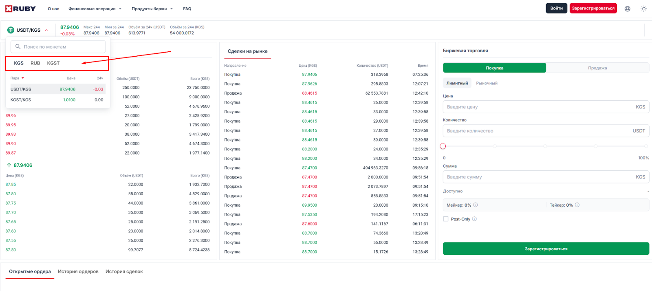This screenshot has width=652, height=291.
Task: Click the order amount percentage slider handle
Action: tap(443, 146)
